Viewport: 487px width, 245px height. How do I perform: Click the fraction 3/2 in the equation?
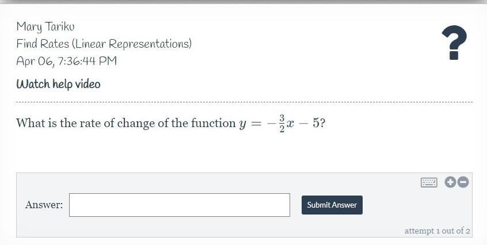click(282, 123)
